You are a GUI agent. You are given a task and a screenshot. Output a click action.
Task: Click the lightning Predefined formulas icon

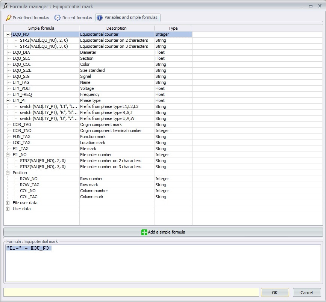pos(8,18)
